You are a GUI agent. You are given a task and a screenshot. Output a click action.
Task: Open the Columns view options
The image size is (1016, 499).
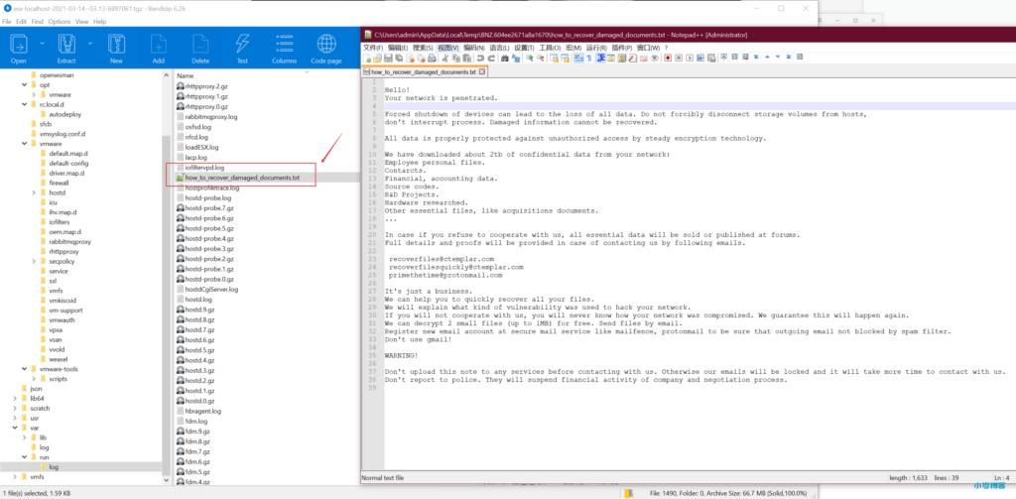tap(284, 44)
